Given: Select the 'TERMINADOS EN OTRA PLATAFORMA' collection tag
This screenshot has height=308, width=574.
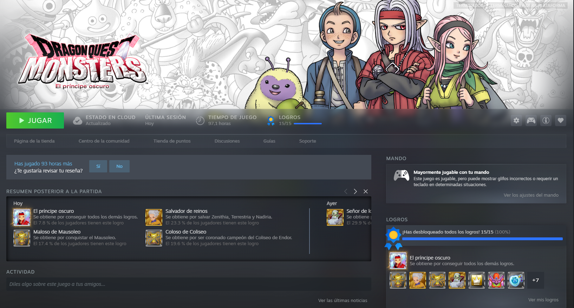Looking at the screenshot, I should tap(528, 6).
